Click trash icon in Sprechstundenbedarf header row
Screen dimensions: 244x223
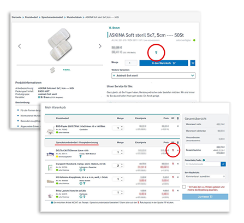pos(178,143)
